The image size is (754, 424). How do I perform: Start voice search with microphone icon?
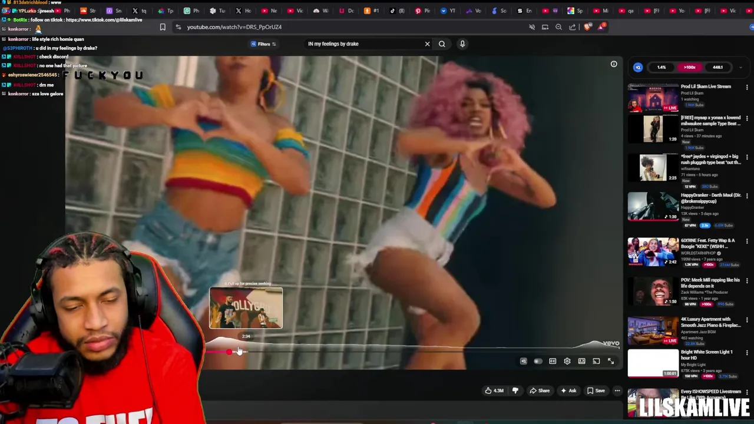click(x=462, y=44)
